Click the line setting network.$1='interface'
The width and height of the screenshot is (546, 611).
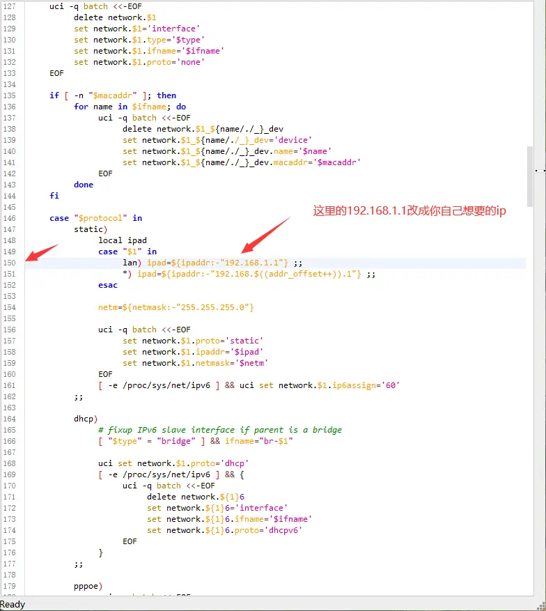click(x=136, y=29)
